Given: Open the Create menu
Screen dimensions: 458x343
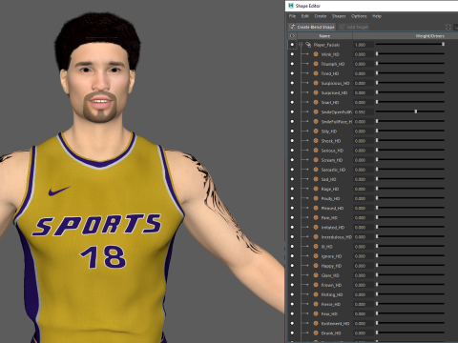Looking at the screenshot, I should pos(321,16).
